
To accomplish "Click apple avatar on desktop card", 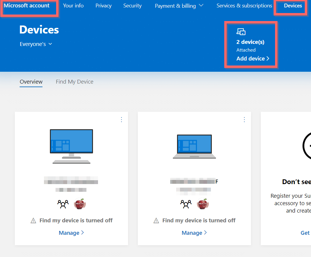I will point(80,204).
